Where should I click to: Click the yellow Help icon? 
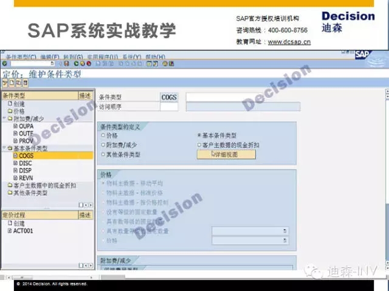165,64
